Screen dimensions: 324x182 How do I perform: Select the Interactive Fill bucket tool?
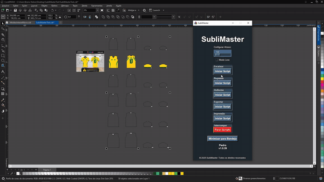coord(3,105)
